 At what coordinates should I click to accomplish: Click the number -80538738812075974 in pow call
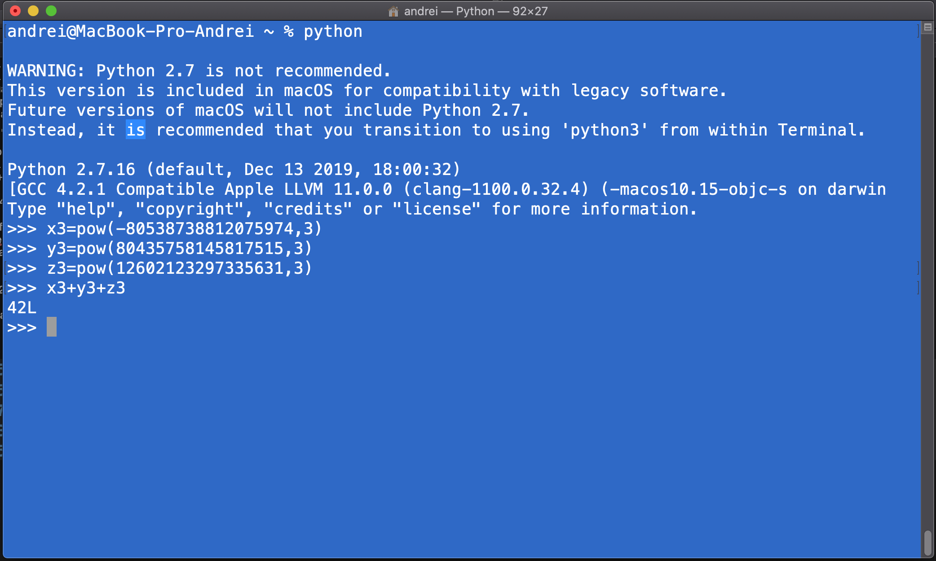pos(205,229)
